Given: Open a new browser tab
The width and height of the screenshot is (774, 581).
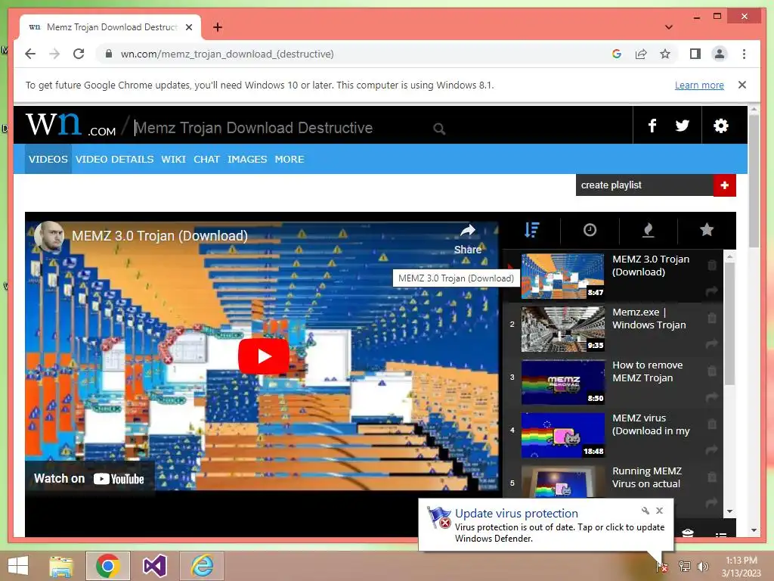Looking at the screenshot, I should 217,27.
